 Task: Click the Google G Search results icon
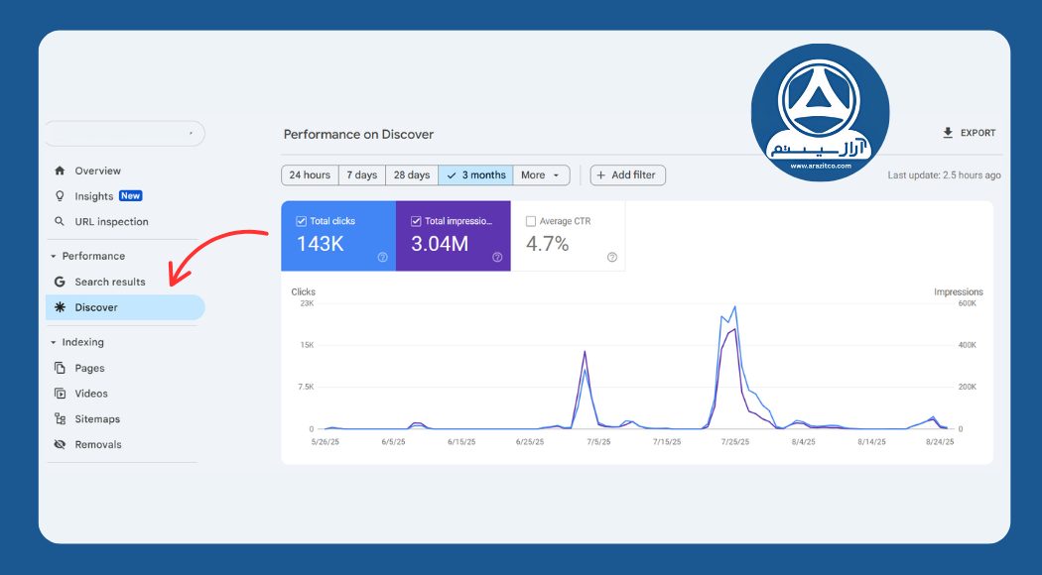tap(61, 282)
